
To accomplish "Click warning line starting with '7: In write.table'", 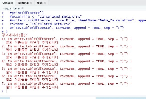I will click(x=67, y=84).
